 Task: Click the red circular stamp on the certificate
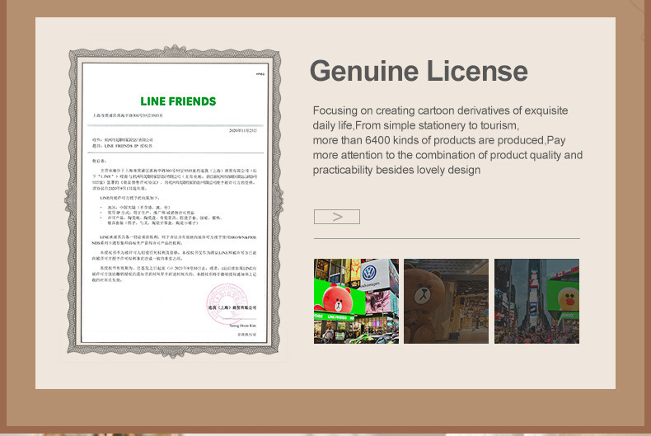pyautogui.click(x=227, y=303)
